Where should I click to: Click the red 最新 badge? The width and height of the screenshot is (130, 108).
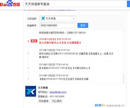point(34,41)
